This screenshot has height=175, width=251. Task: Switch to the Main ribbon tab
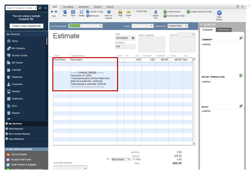point(55,7)
